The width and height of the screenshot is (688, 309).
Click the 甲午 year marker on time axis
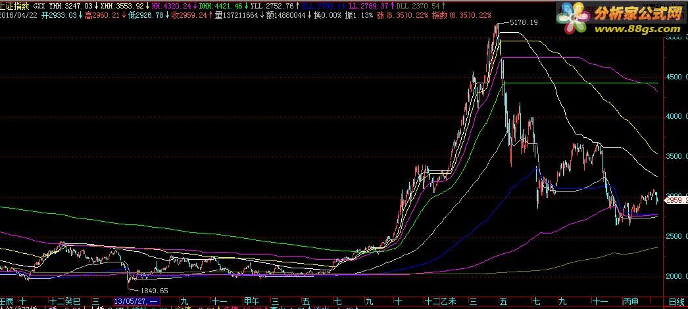[251, 302]
